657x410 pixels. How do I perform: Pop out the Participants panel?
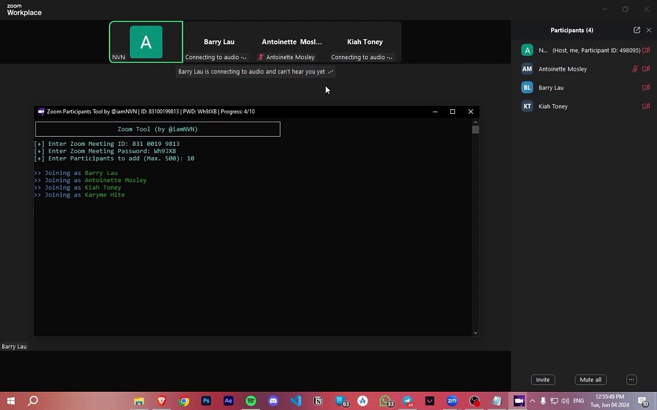pyautogui.click(x=636, y=30)
